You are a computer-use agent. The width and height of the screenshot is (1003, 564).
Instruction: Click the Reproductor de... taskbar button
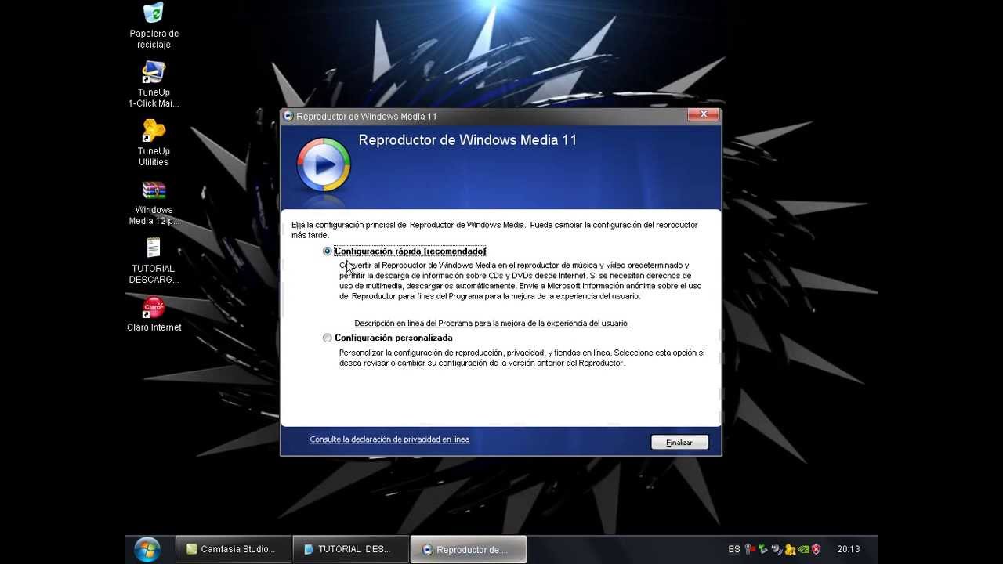pos(468,549)
